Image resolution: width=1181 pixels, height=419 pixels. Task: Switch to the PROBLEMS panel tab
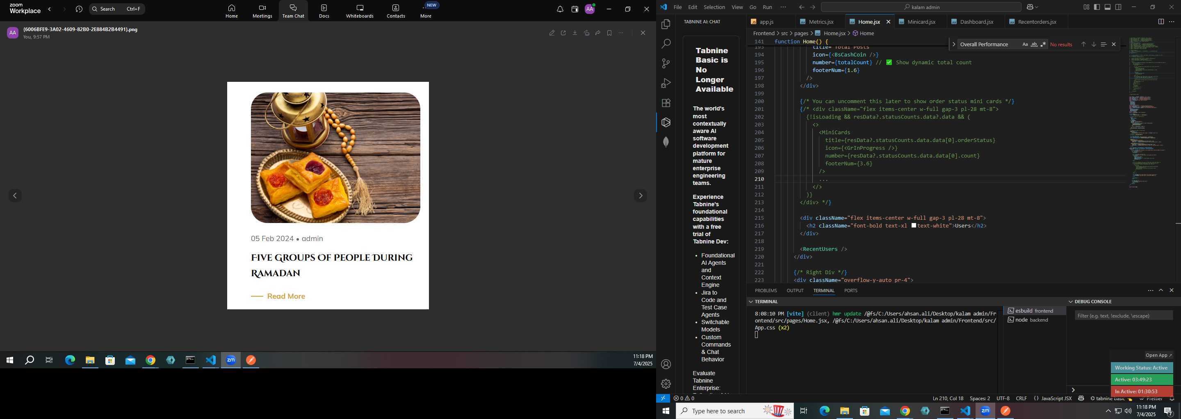click(766, 291)
